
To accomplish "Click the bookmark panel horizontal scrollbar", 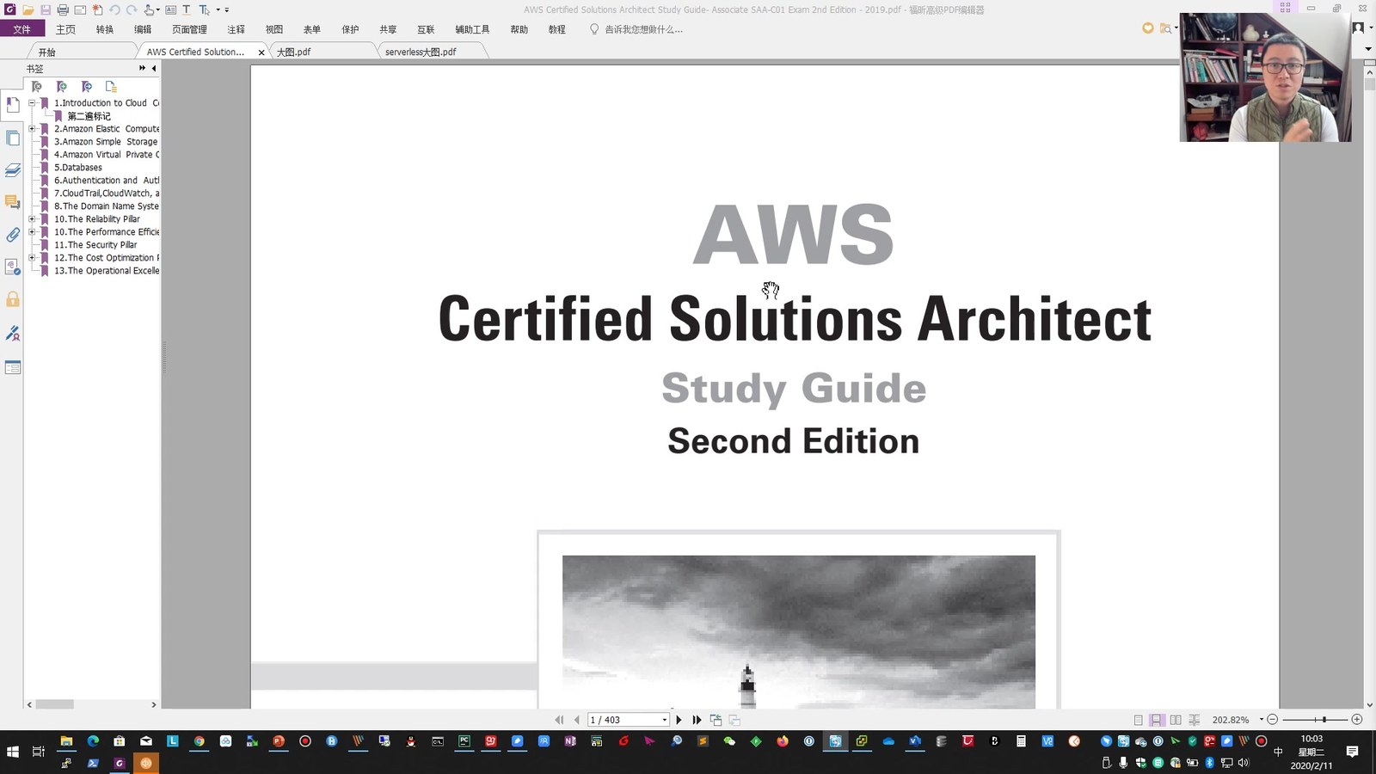I will 55,704.
